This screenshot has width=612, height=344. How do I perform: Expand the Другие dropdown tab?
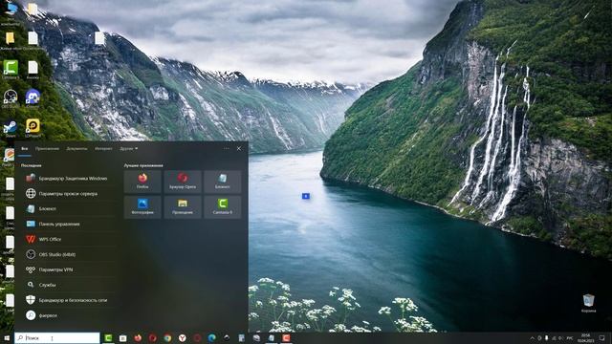tap(128, 149)
